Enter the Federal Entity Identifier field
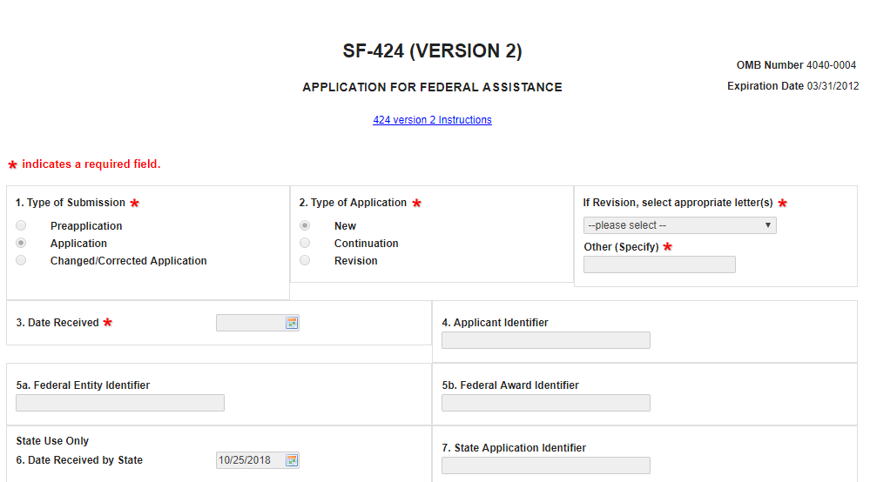The width and height of the screenshot is (870, 482). 120,403
